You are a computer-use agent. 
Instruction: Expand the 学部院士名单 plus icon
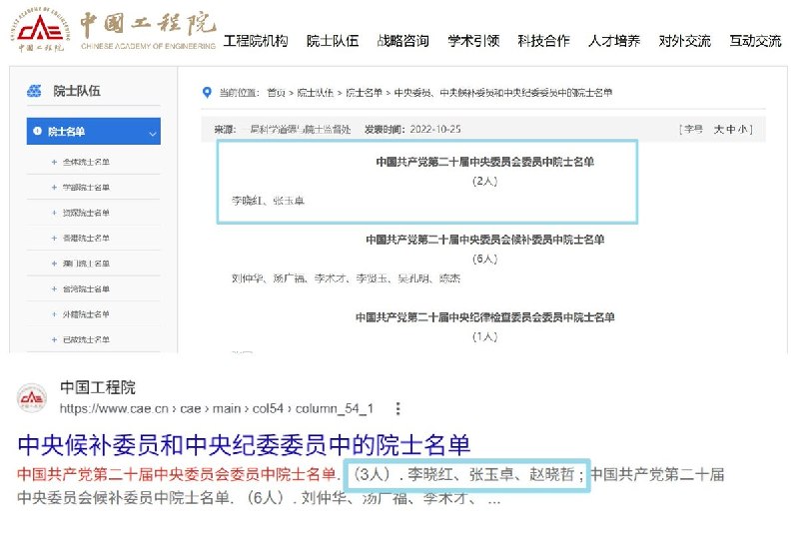pos(54,188)
